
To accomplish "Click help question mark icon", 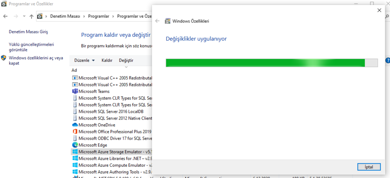I will coord(387,60).
